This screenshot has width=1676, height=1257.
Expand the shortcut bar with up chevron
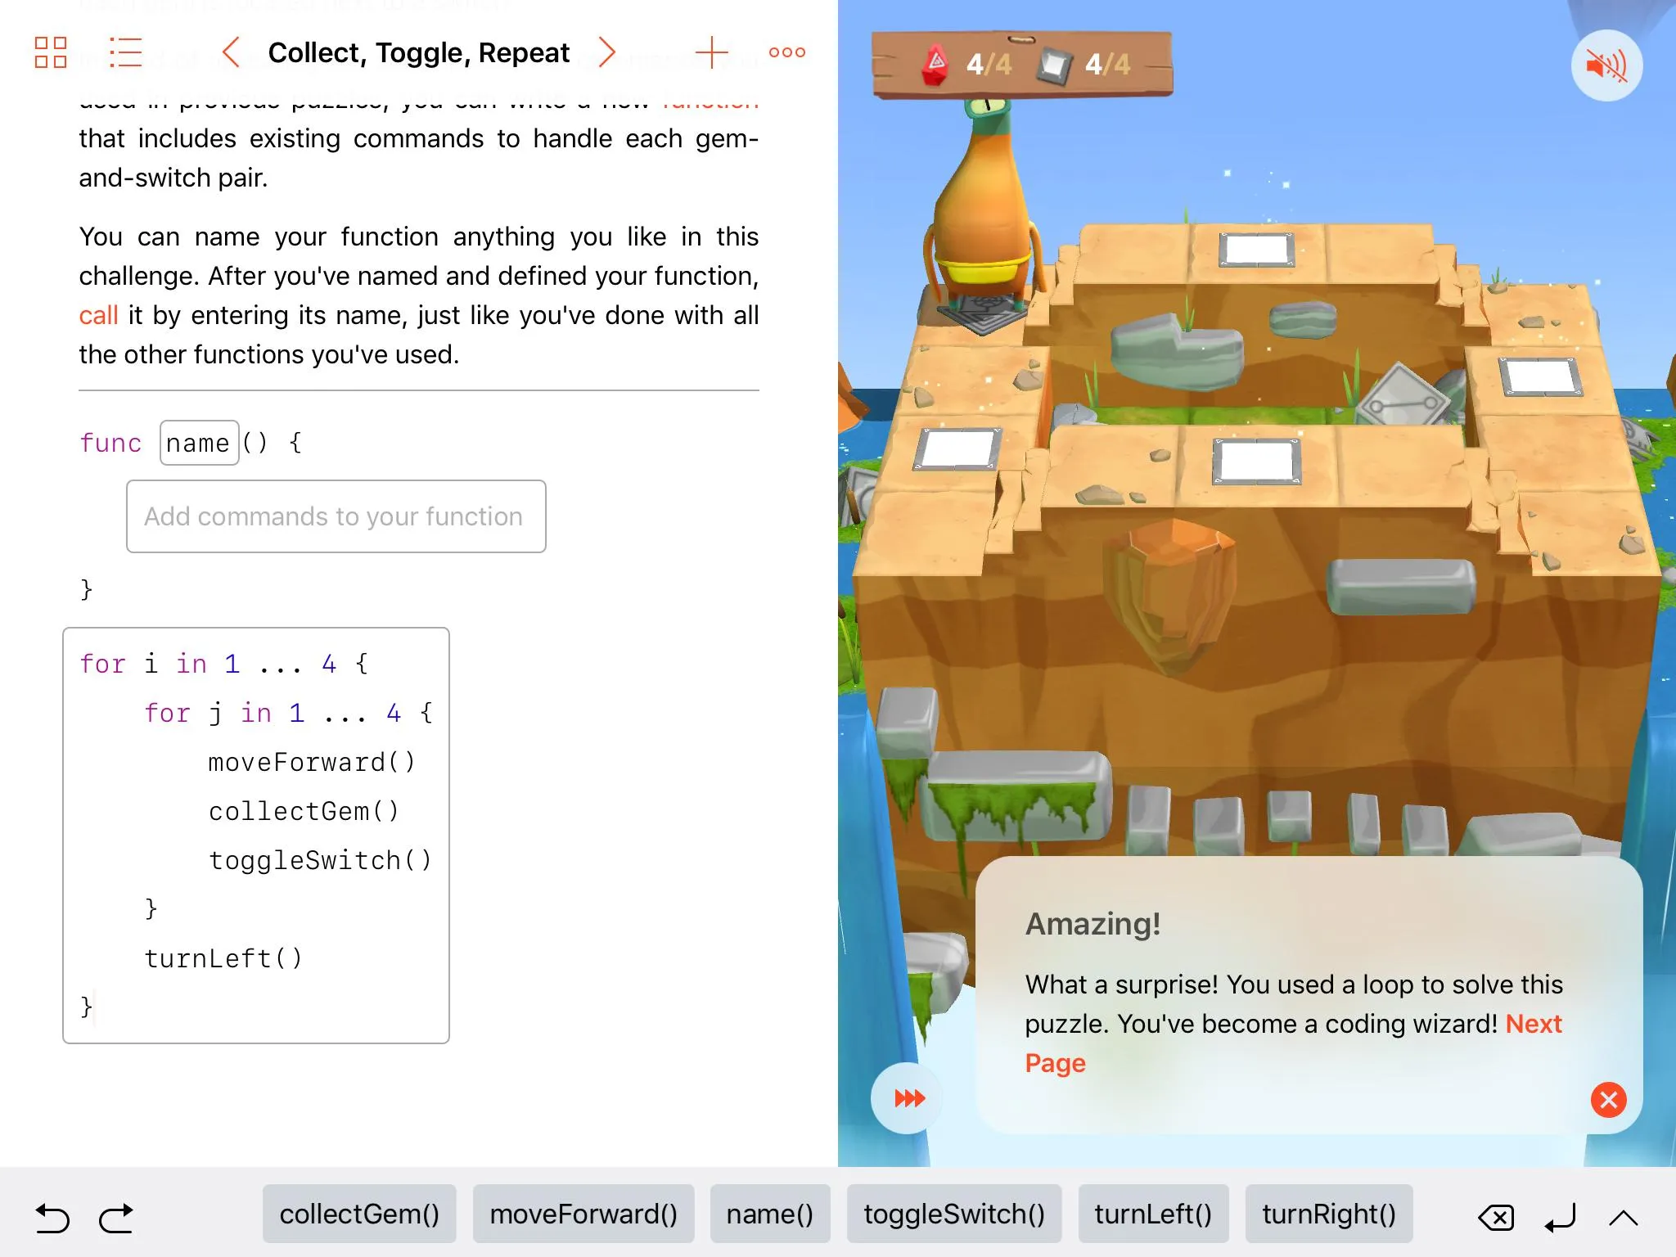click(x=1623, y=1218)
